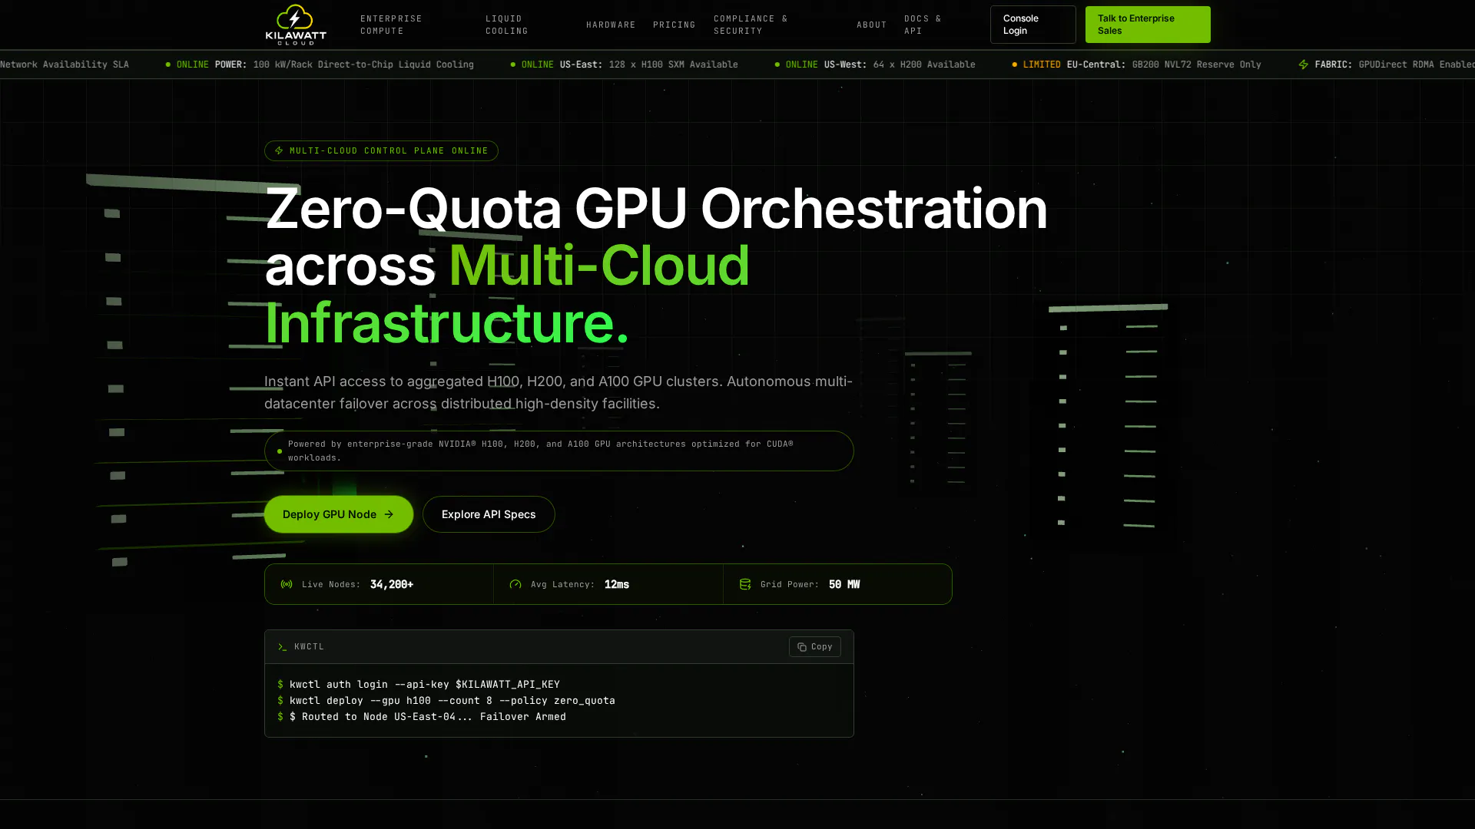Copy the kwctl commands
The width and height of the screenshot is (1475, 829).
click(814, 647)
